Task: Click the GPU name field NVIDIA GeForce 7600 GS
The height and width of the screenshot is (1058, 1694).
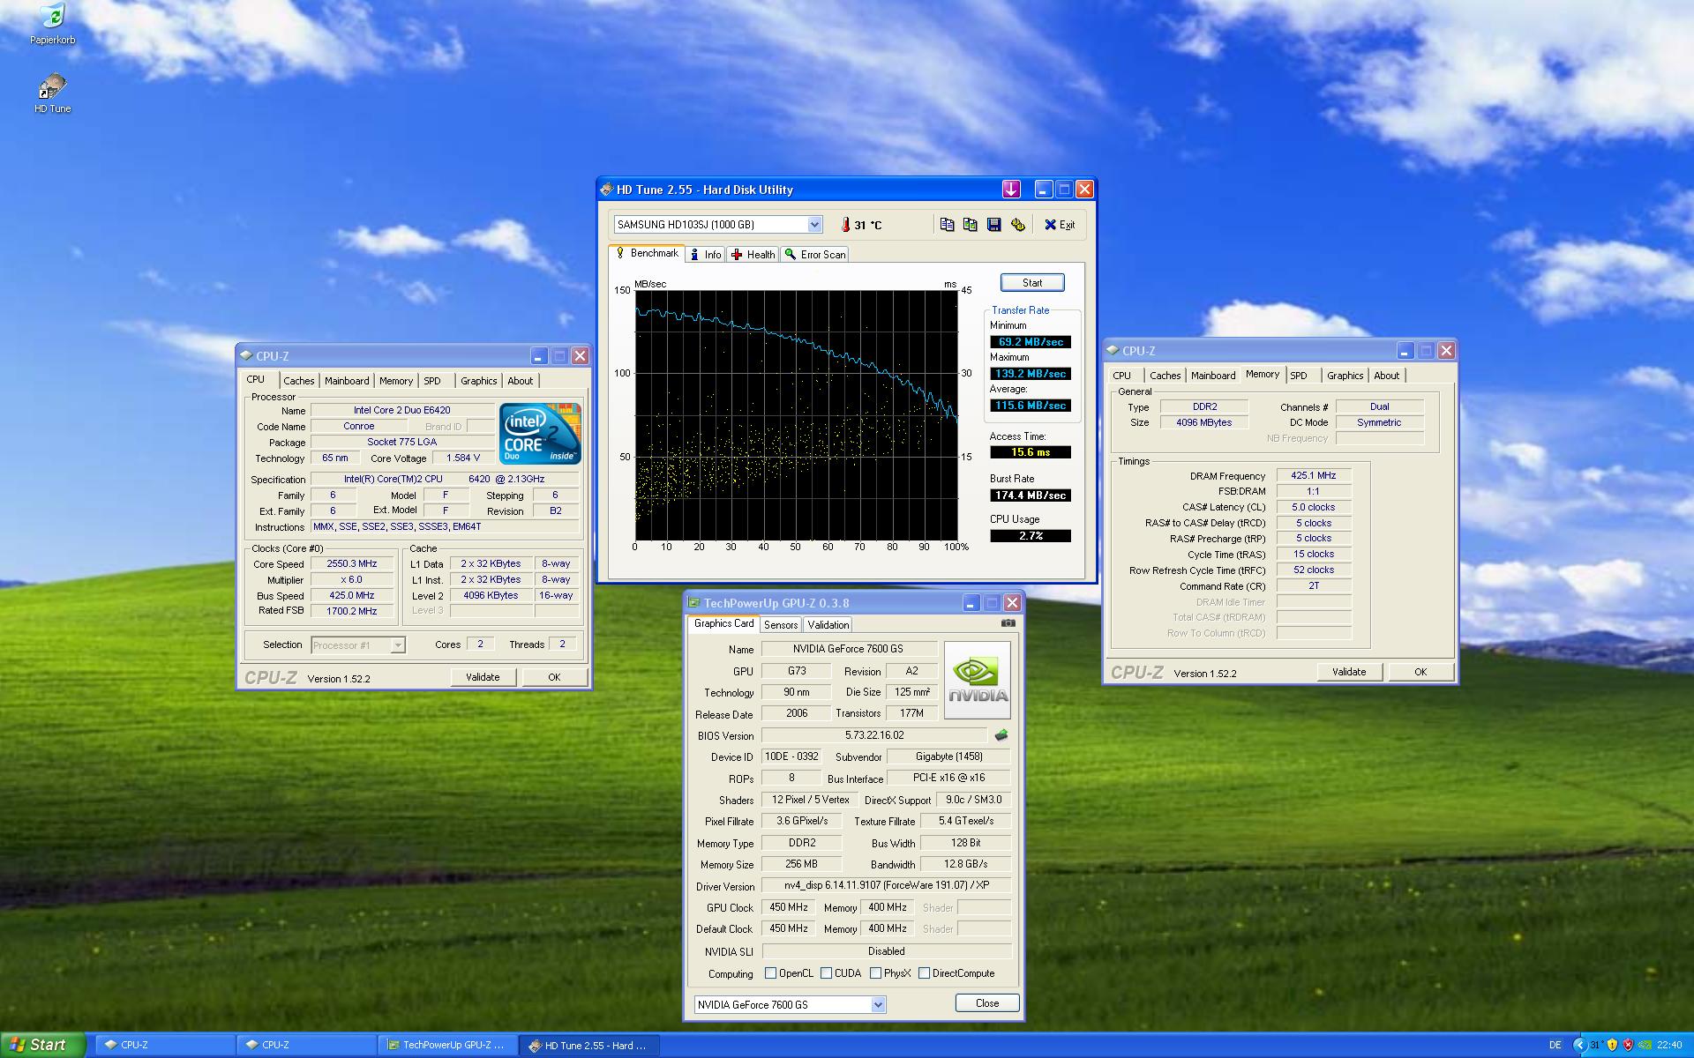Action: point(848,649)
